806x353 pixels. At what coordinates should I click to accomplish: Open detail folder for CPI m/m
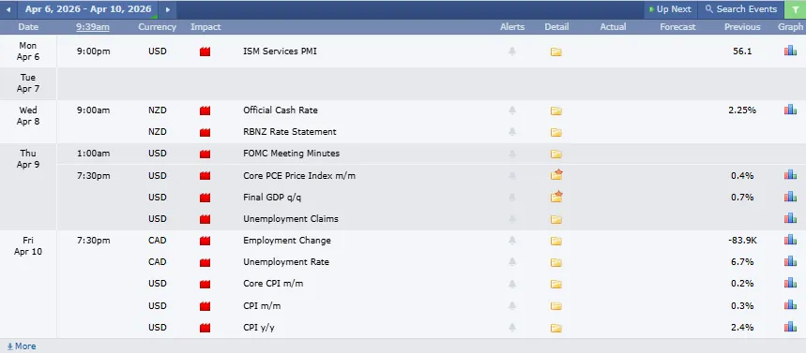(556, 306)
